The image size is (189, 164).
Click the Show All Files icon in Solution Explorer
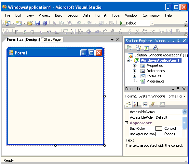tap(139, 48)
